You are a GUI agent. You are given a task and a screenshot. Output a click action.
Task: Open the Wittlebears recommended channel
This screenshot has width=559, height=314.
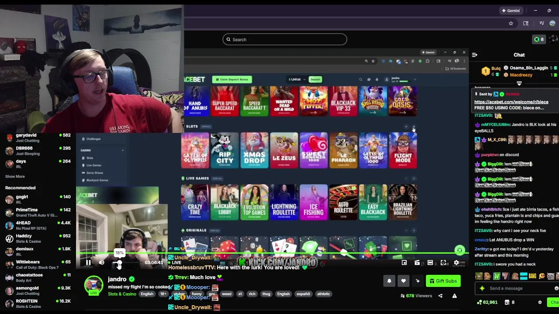pos(38,265)
